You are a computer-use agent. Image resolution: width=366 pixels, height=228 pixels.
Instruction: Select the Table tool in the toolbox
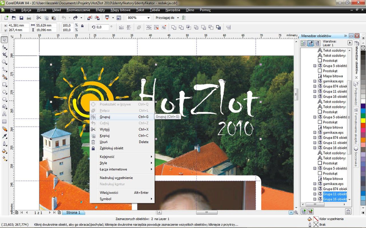(4, 122)
